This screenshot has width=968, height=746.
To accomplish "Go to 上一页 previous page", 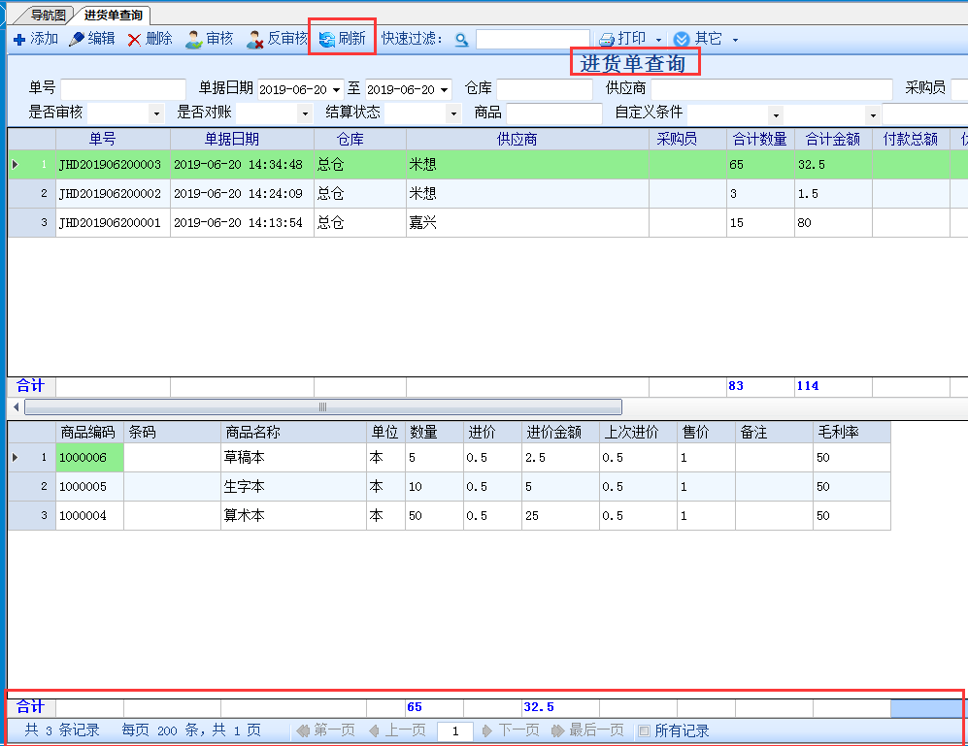I will coord(397,730).
